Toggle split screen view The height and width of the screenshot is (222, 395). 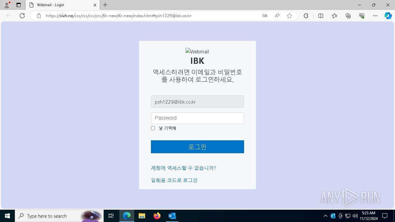(321, 16)
